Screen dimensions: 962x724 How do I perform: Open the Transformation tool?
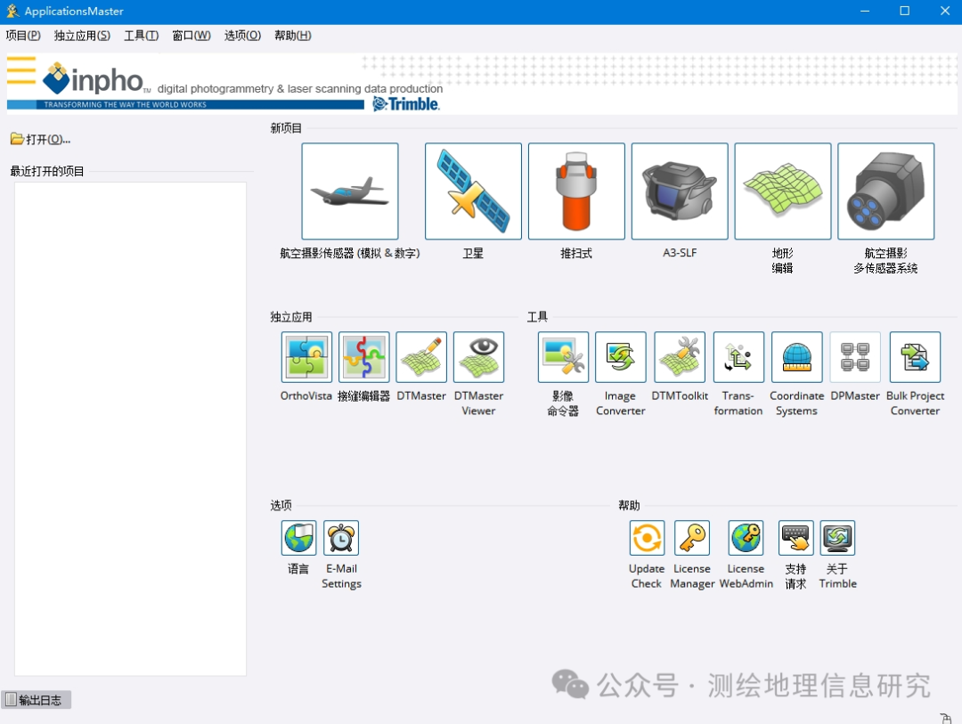click(738, 357)
